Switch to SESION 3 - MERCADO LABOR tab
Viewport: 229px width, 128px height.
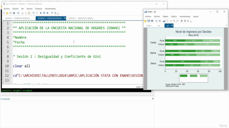pos(81,18)
